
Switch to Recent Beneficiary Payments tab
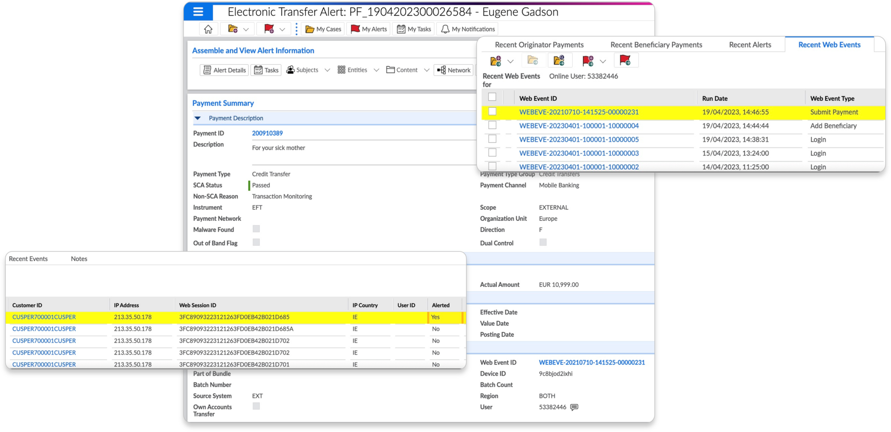point(656,45)
